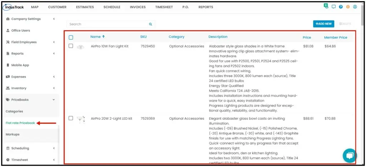Click the Reports document icon in sidebar
Screen dimensions: 366x167
point(8,54)
